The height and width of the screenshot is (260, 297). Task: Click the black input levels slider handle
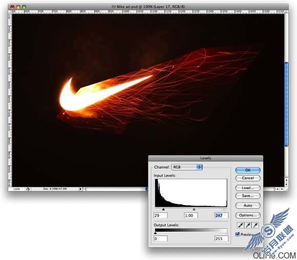(x=163, y=209)
